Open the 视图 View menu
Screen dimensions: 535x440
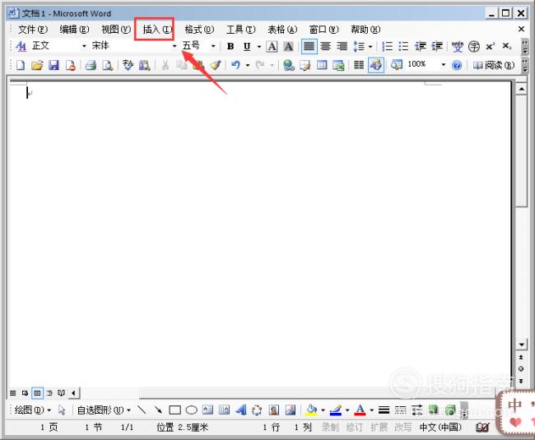tap(116, 30)
